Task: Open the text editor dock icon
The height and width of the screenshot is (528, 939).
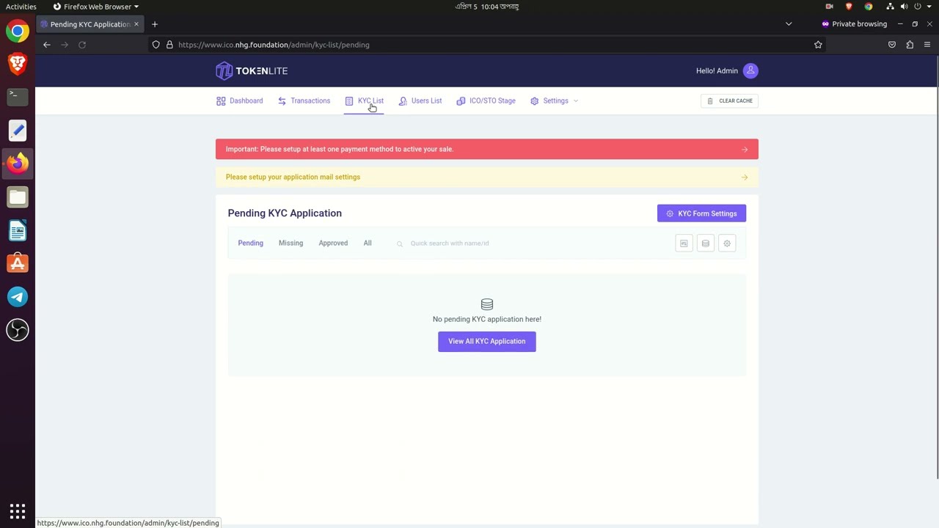Action: tap(18, 131)
